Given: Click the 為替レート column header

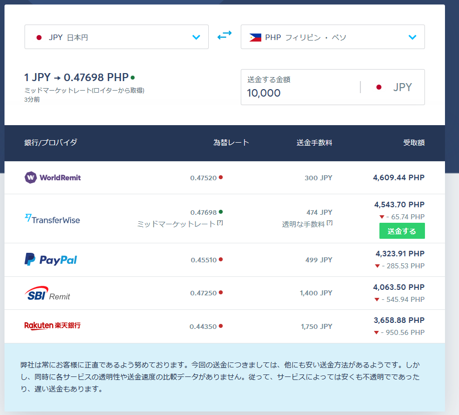Looking at the screenshot, I should [x=231, y=143].
